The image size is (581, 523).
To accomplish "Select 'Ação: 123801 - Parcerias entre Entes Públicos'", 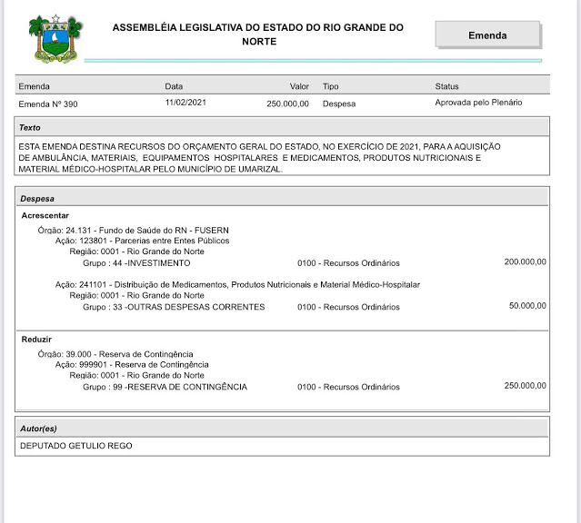I will tap(142, 241).
